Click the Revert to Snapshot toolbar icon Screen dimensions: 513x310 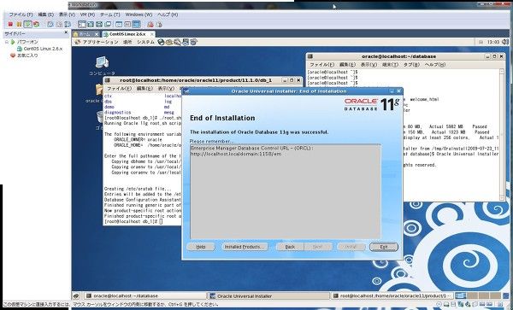[59, 24]
